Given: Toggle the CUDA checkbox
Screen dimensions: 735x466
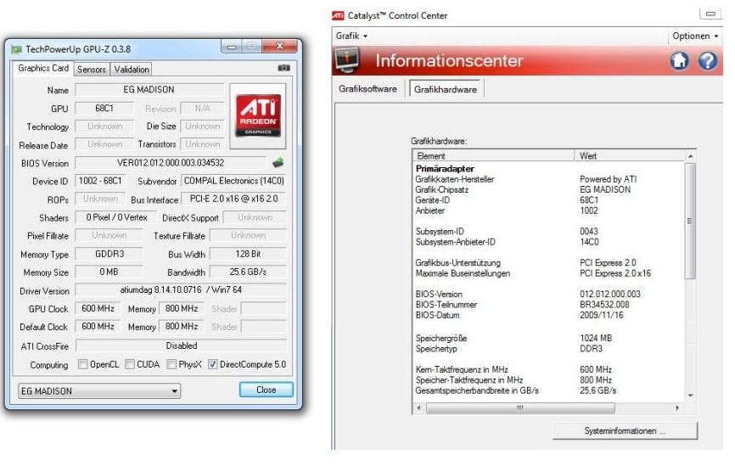Looking at the screenshot, I should (x=130, y=364).
